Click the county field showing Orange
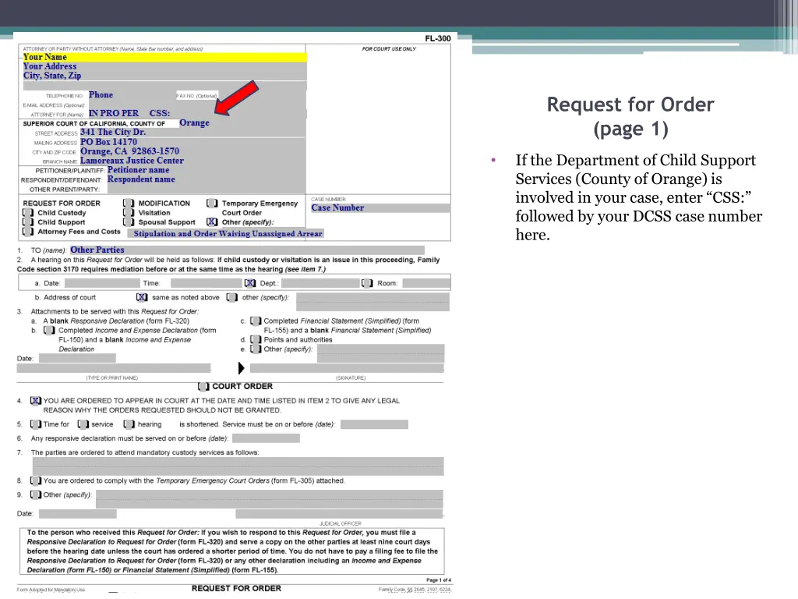Screen dimensions: 798x599 pyautogui.click(x=242, y=122)
